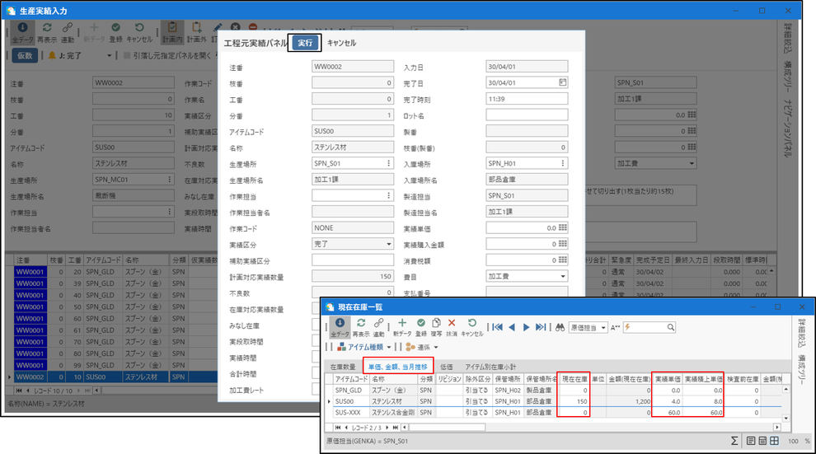
Task: Click sigma summation icon in 現在在庫一覧 status bar
Action: 734,441
